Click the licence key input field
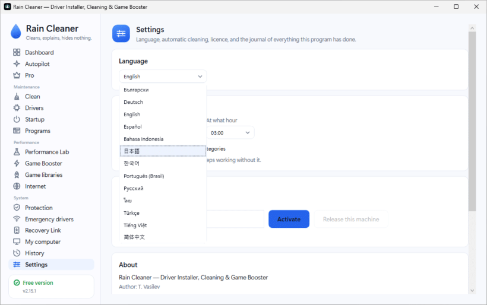 235,219
